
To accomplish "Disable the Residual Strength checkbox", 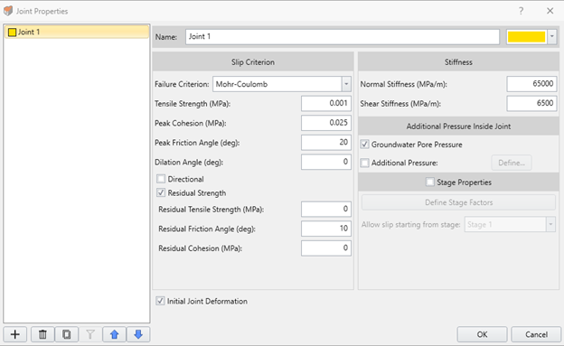I will coord(161,192).
